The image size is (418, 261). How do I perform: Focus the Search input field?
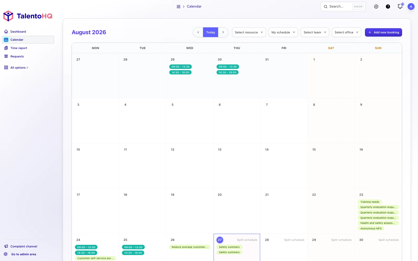(x=343, y=7)
